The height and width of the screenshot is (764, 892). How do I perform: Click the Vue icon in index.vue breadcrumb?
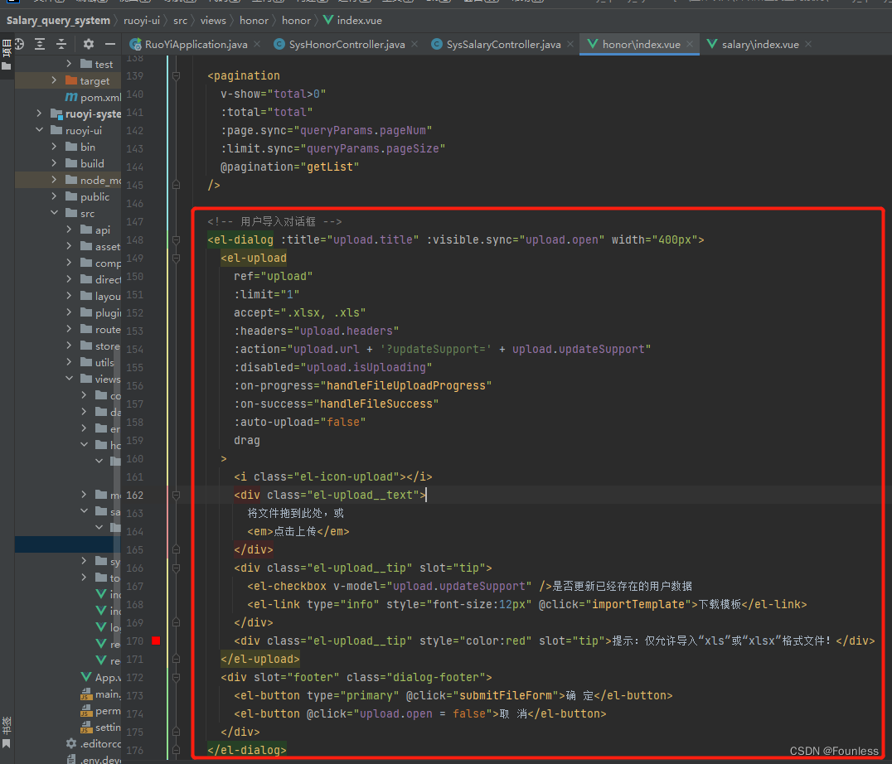328,21
